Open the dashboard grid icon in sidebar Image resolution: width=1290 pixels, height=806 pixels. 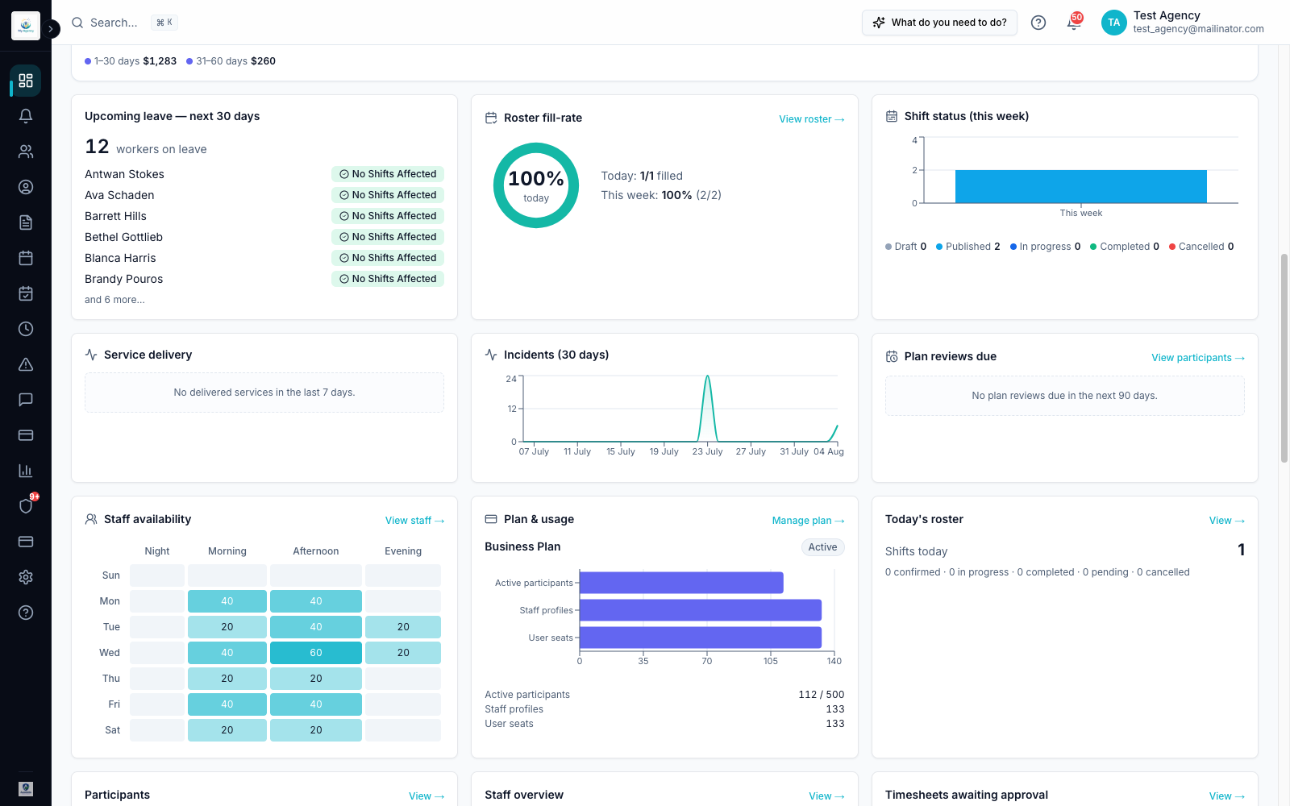[26, 81]
